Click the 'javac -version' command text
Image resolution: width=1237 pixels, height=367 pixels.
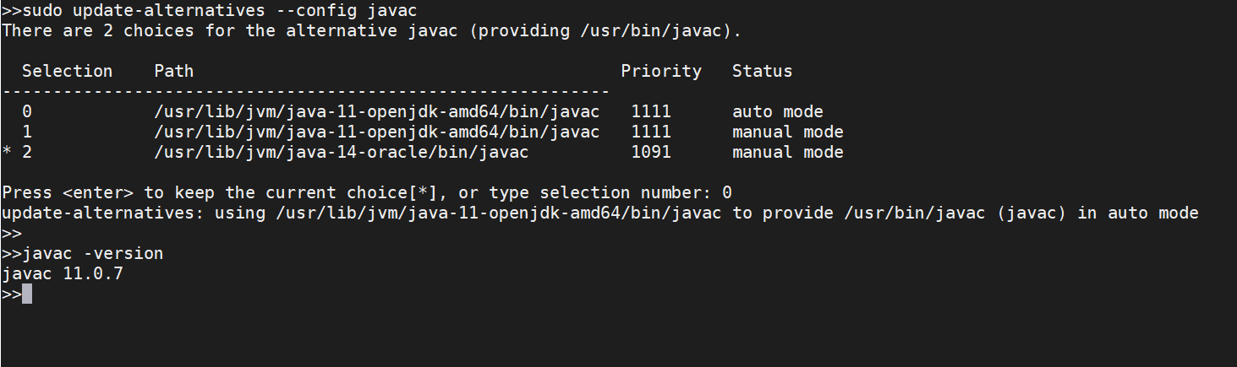(x=92, y=254)
